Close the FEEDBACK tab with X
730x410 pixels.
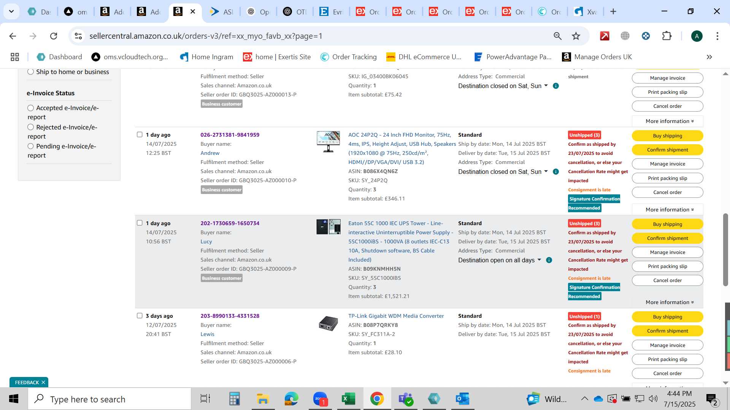click(43, 382)
